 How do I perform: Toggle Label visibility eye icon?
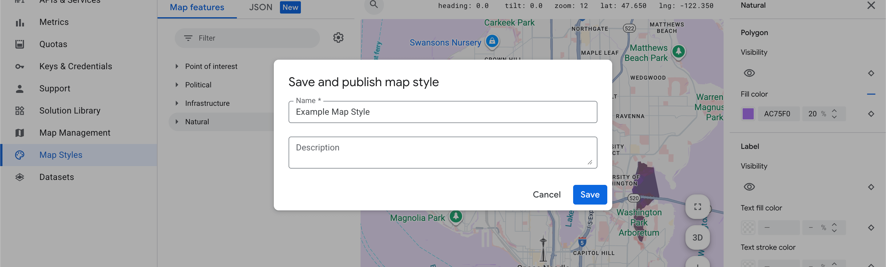point(749,187)
